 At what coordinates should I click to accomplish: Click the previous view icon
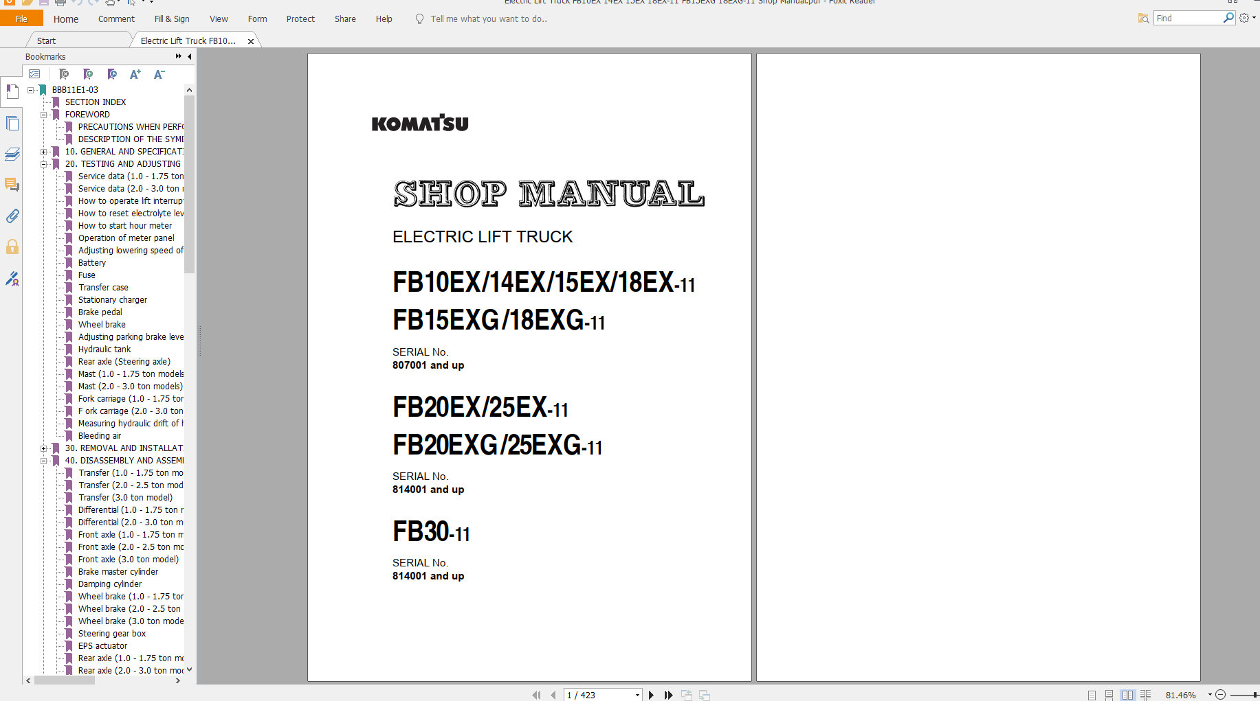pyautogui.click(x=687, y=695)
